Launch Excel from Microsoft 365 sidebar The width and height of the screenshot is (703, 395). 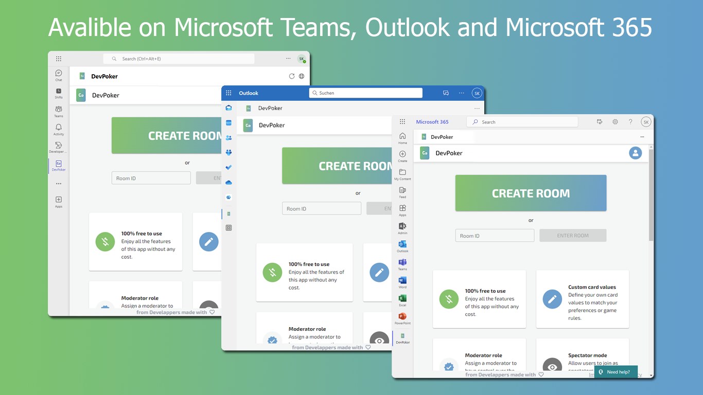(402, 300)
